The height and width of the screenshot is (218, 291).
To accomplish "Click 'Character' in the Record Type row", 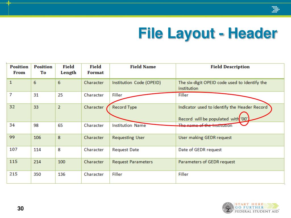I will [x=94, y=107].
